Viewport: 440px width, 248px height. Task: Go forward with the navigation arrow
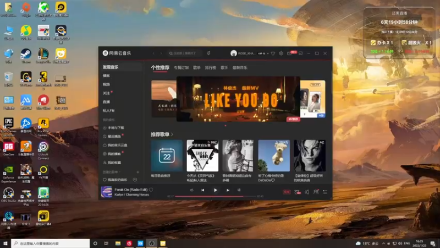click(161, 53)
